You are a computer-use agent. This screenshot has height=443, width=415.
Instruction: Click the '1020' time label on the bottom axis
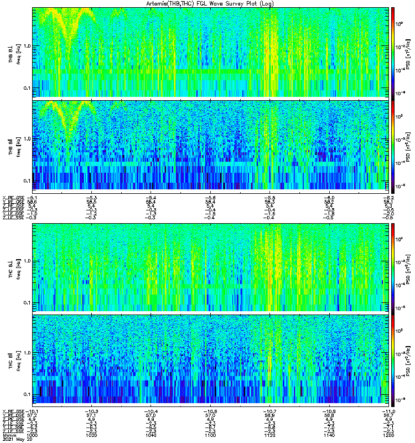91,435
